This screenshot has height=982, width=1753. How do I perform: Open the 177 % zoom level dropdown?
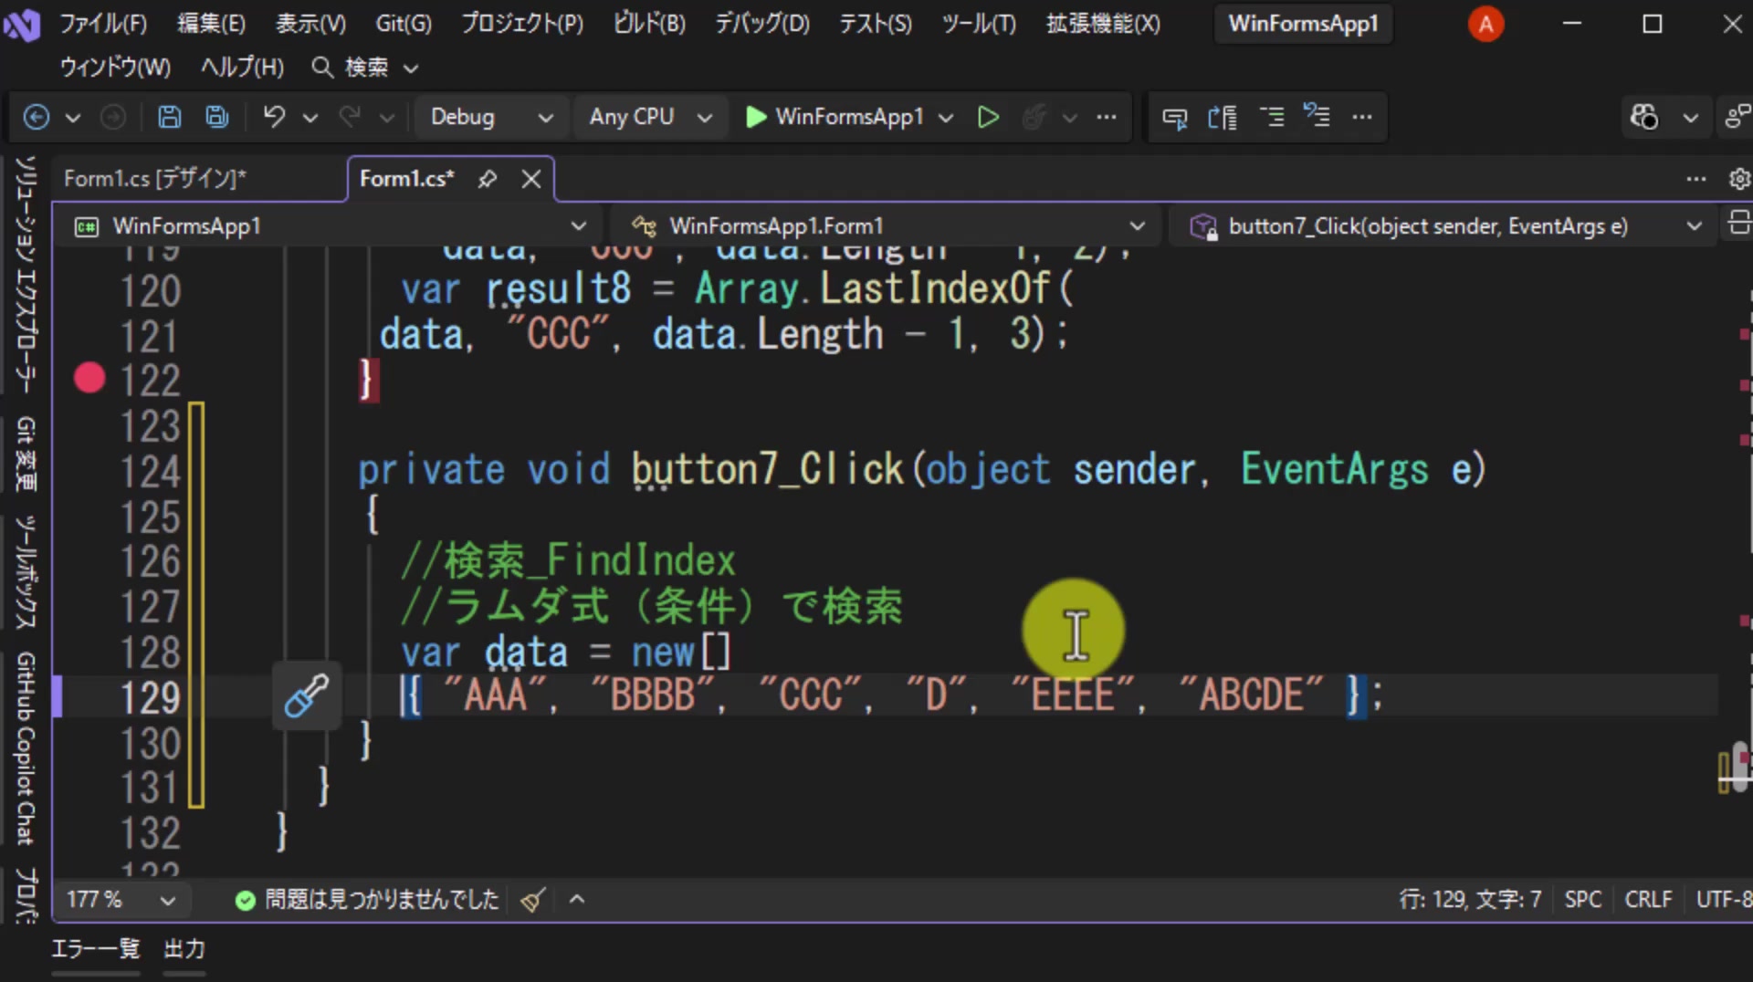[121, 900]
